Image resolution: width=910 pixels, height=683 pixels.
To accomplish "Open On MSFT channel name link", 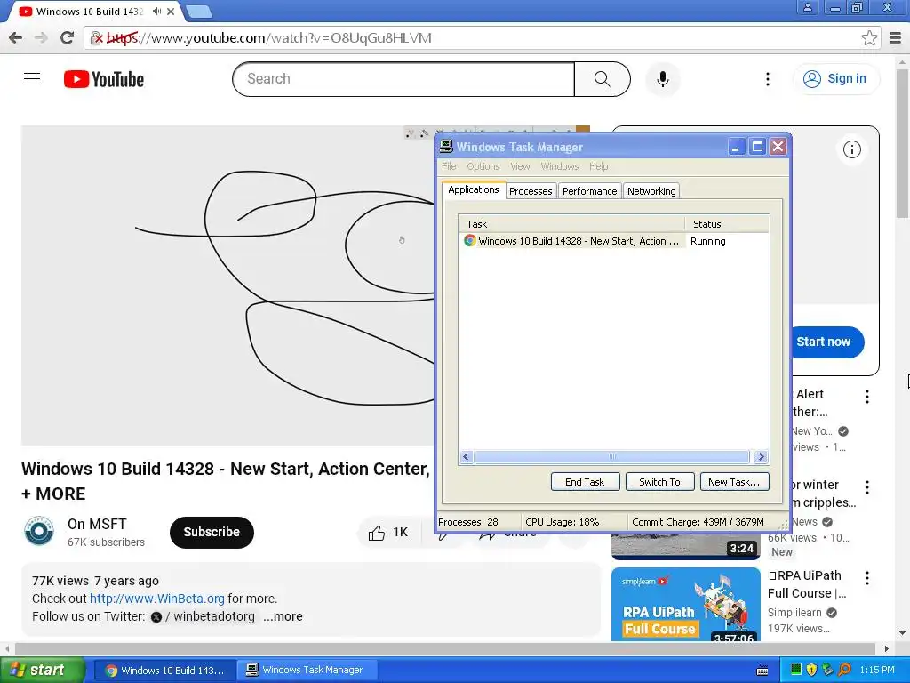I will point(97,525).
